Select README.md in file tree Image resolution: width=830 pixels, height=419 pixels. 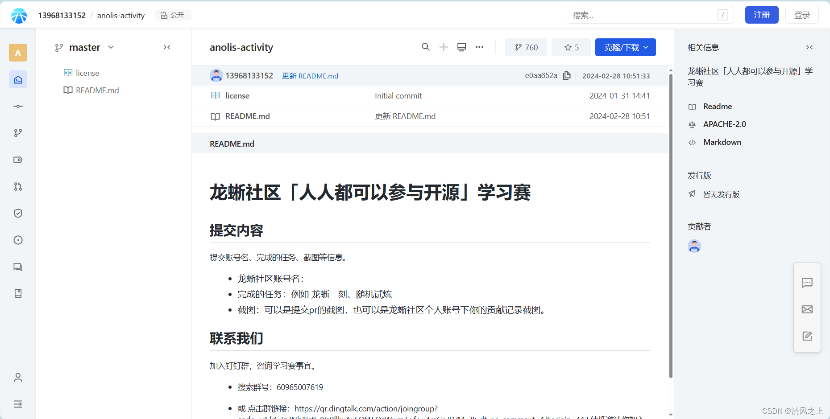pos(97,90)
